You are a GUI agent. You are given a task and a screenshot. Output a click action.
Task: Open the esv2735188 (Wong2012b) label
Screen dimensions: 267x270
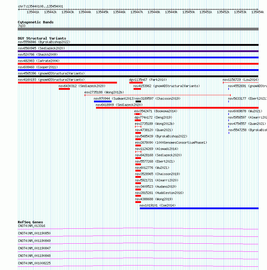104,92
